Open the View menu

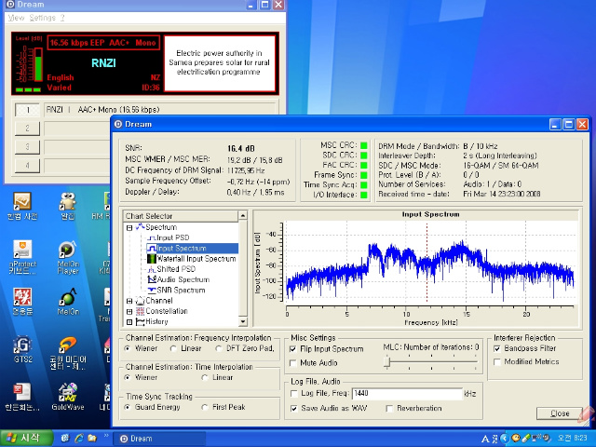pos(16,18)
